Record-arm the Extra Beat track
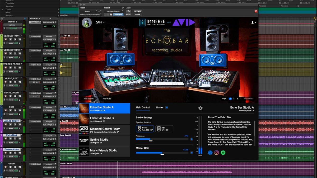Screen dimensions: 317x178 coord(6,139)
